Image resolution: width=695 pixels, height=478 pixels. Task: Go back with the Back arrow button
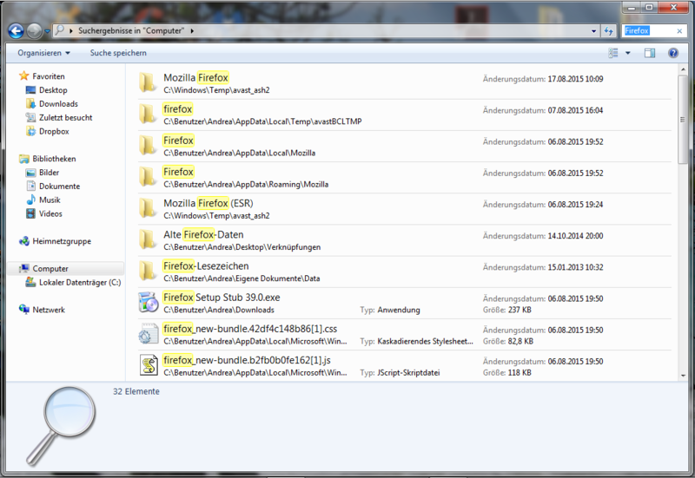click(x=16, y=31)
